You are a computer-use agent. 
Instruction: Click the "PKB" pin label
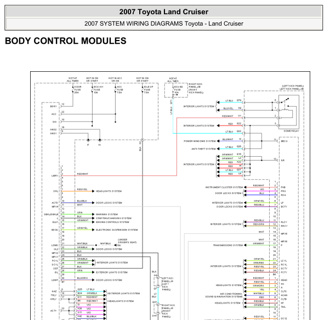tap(283, 187)
